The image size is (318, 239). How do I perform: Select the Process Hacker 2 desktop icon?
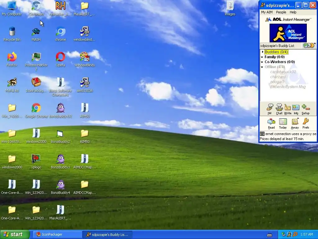pyautogui.click(x=36, y=61)
